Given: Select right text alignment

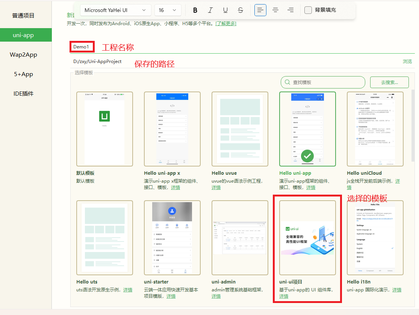Looking at the screenshot, I should pos(290,10).
